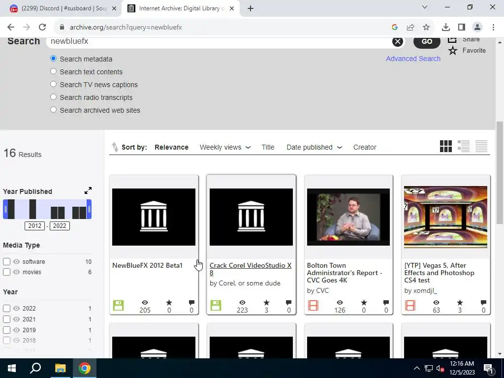Screen dimensions: 504x378
Task: Expand the Year Published histogram
Action: coord(88,190)
